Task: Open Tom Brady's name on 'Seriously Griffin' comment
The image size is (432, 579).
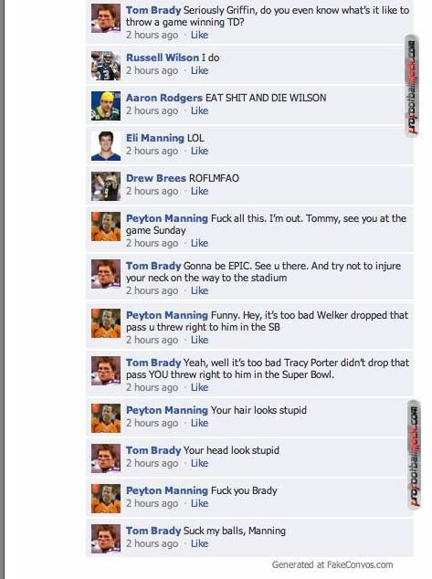Action: [x=153, y=10]
